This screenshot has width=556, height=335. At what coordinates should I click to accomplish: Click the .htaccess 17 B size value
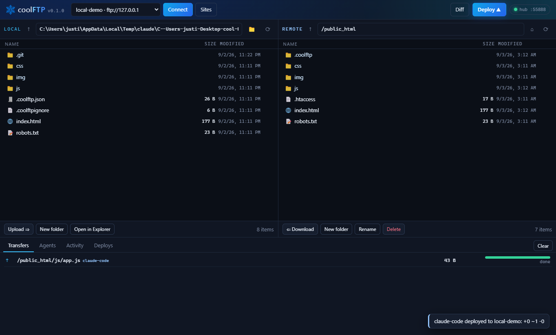click(x=488, y=99)
